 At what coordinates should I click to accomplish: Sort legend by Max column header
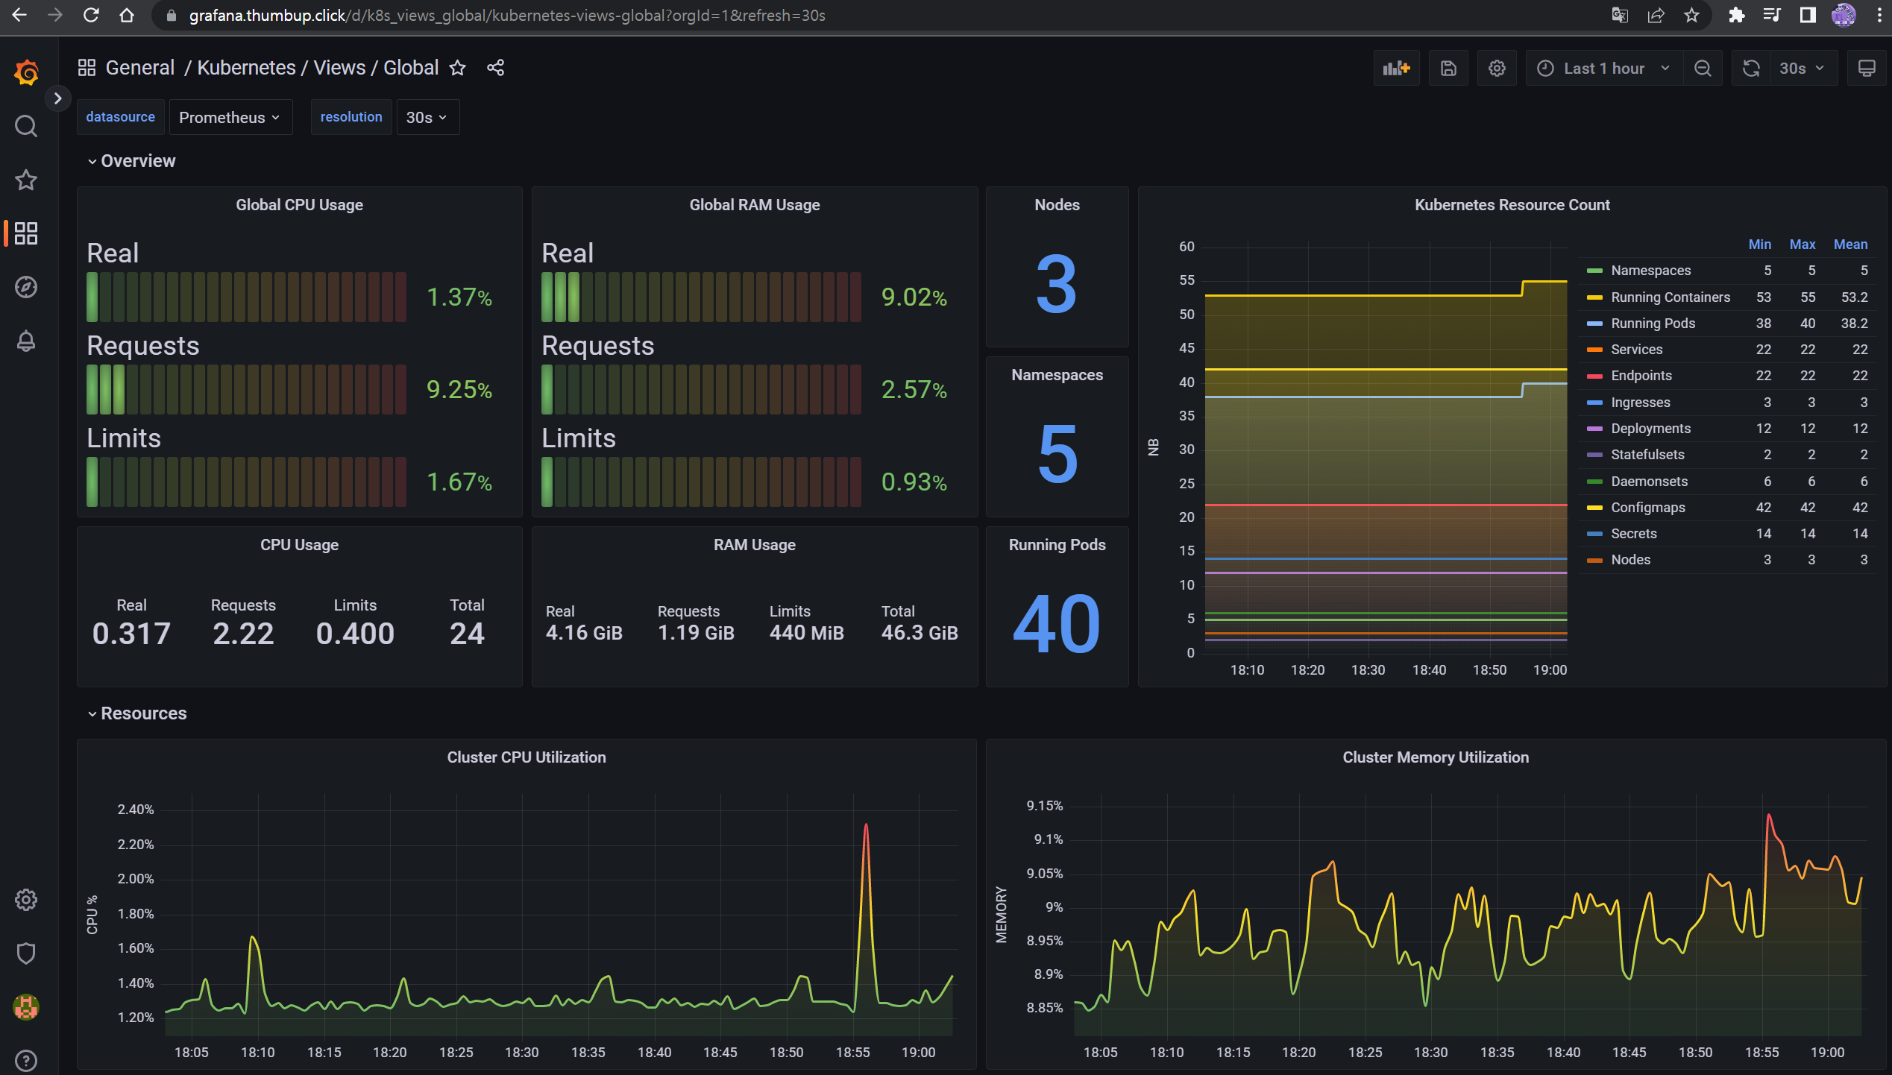click(1802, 245)
